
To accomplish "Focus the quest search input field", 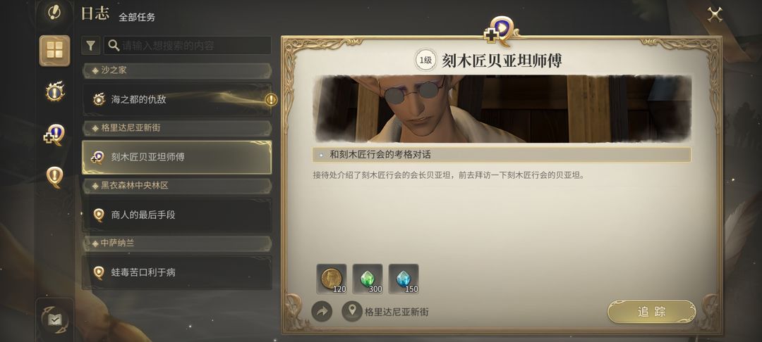I will pyautogui.click(x=188, y=46).
